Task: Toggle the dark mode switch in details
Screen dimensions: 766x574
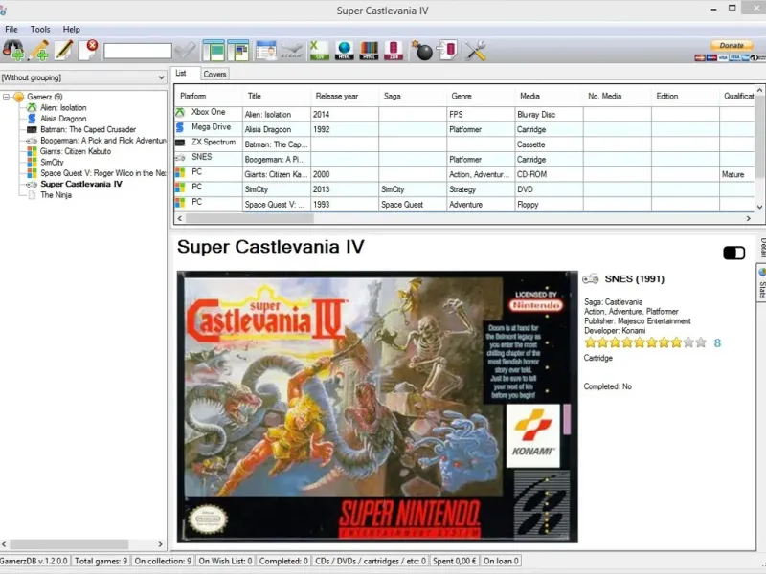Action: tap(733, 253)
